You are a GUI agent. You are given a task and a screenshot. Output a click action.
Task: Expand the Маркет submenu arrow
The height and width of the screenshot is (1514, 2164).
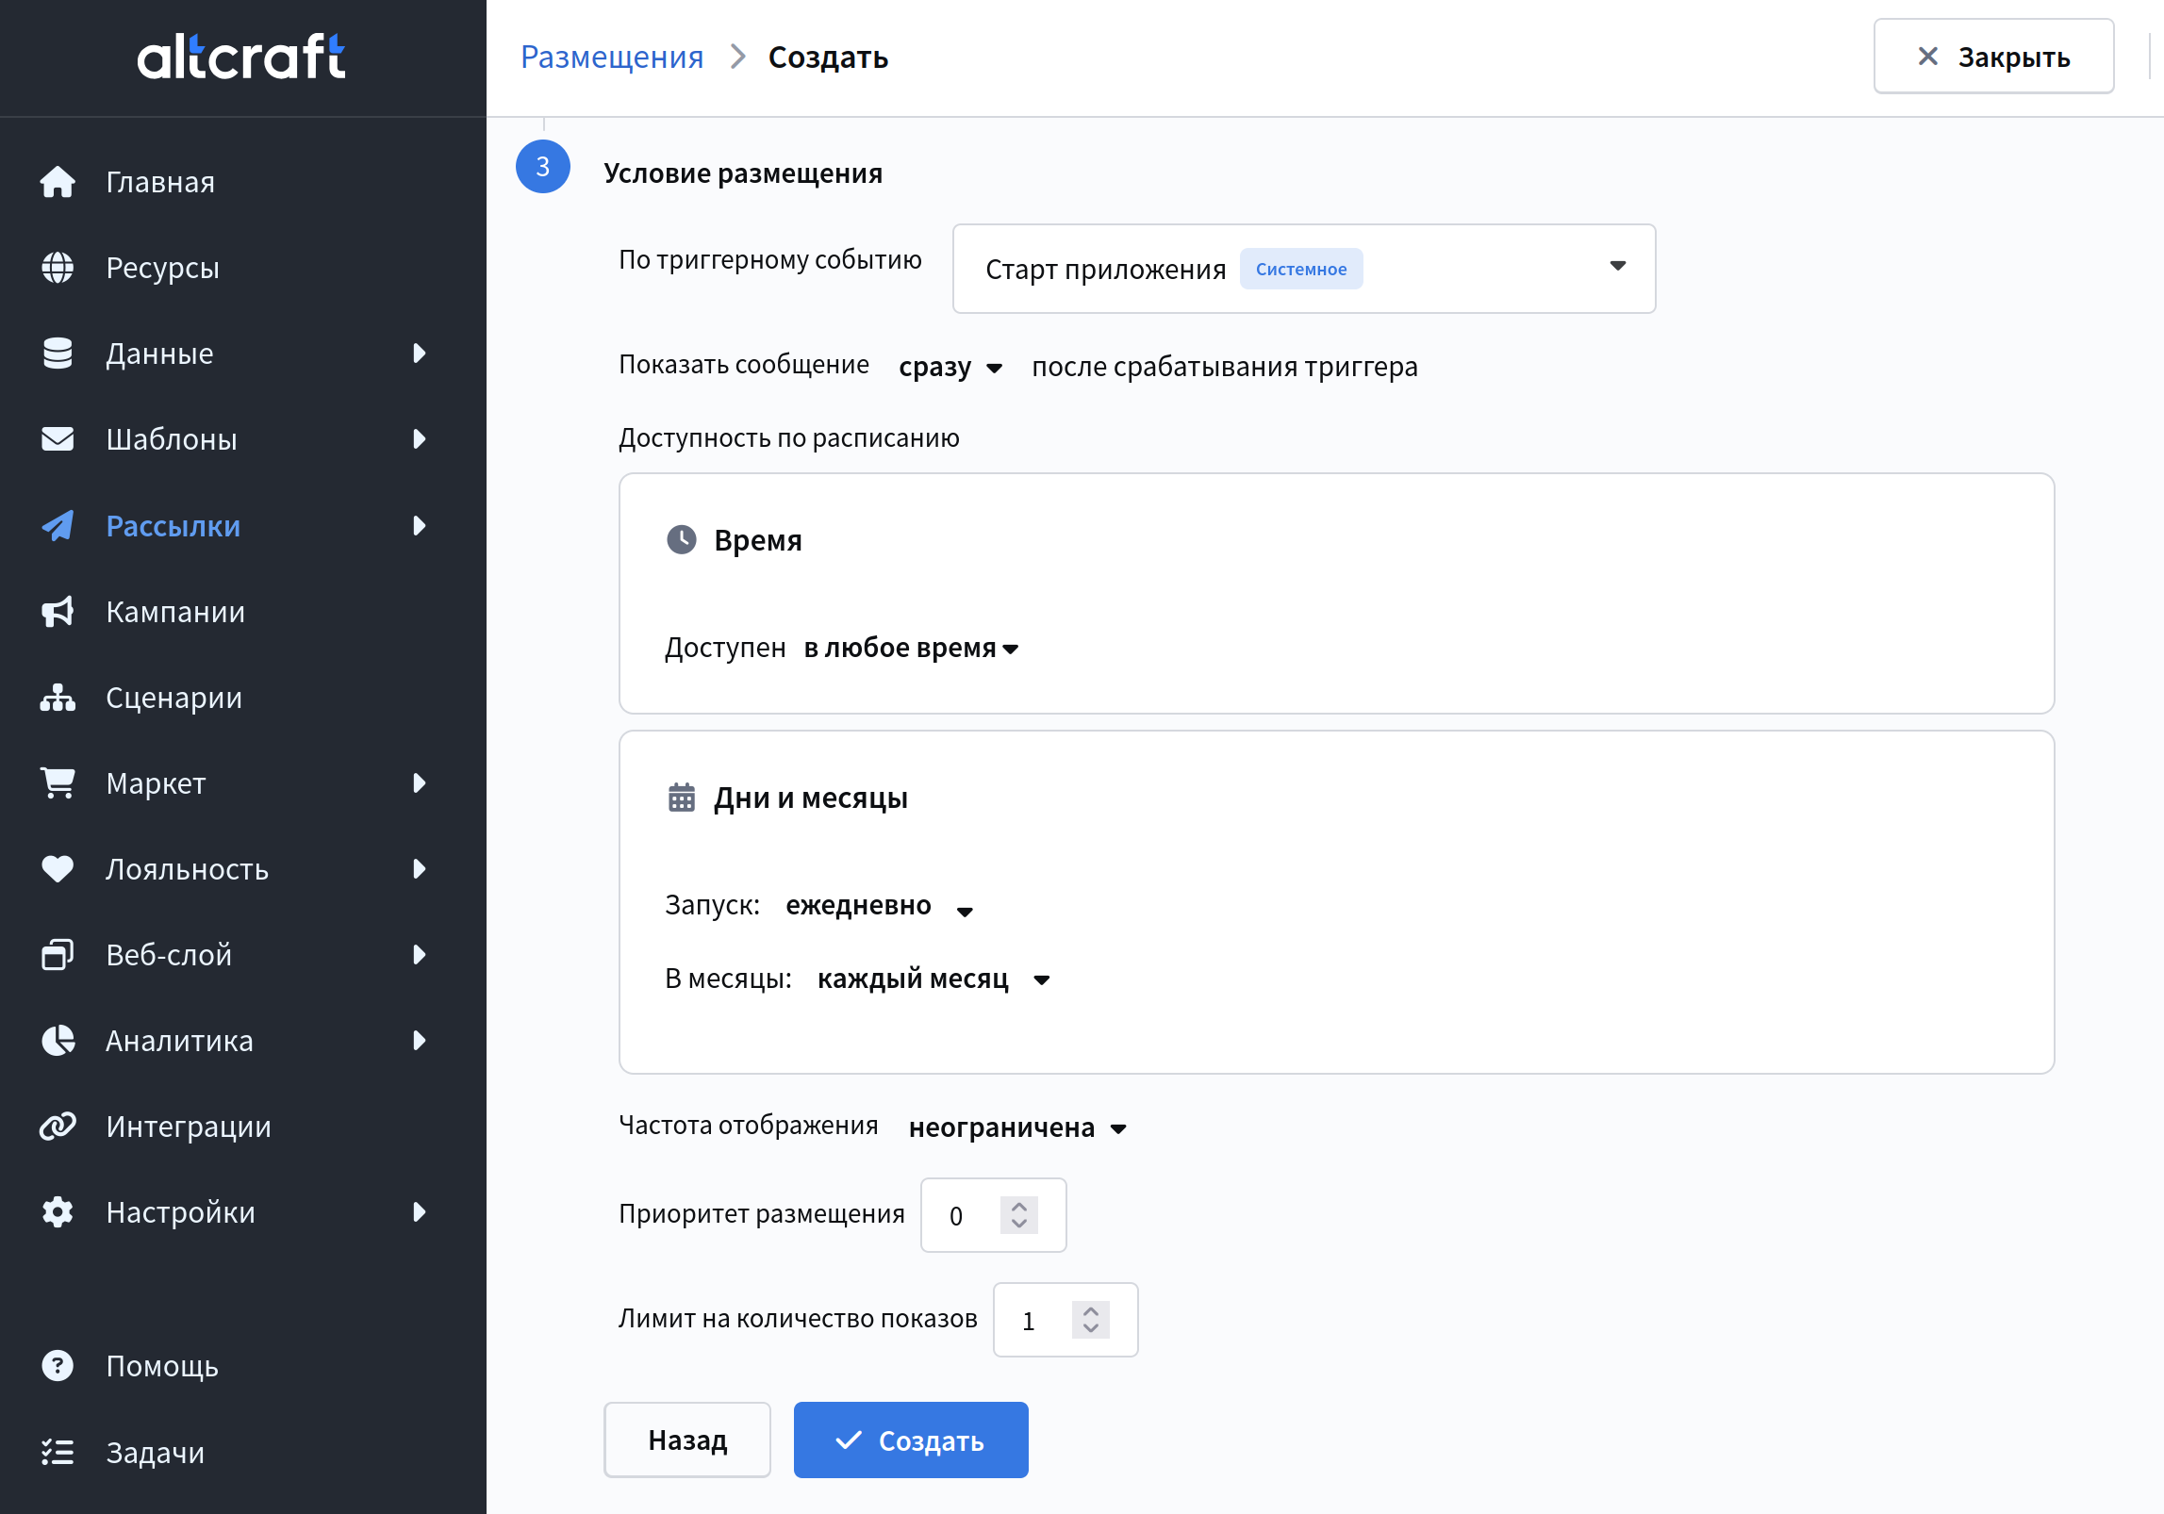[420, 783]
